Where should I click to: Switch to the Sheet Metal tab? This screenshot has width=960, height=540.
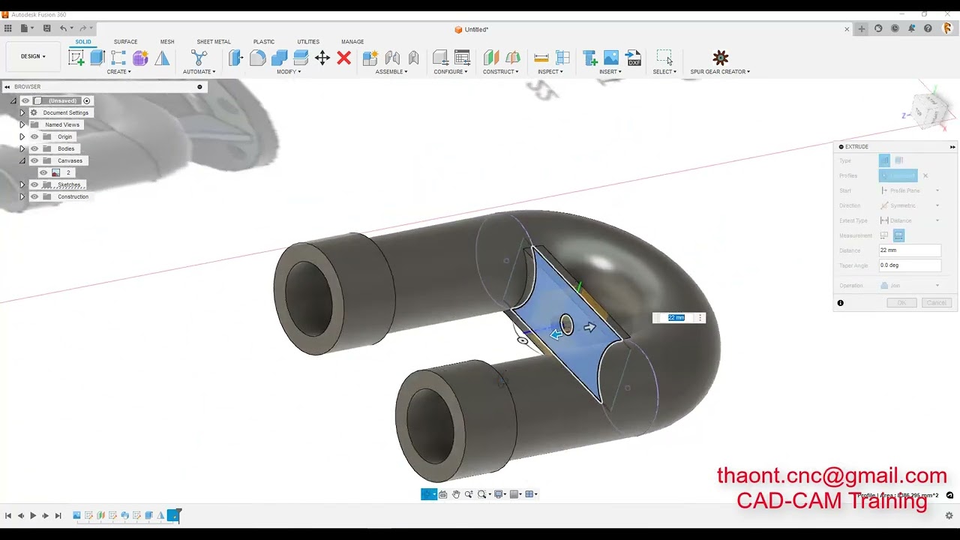coord(214,42)
